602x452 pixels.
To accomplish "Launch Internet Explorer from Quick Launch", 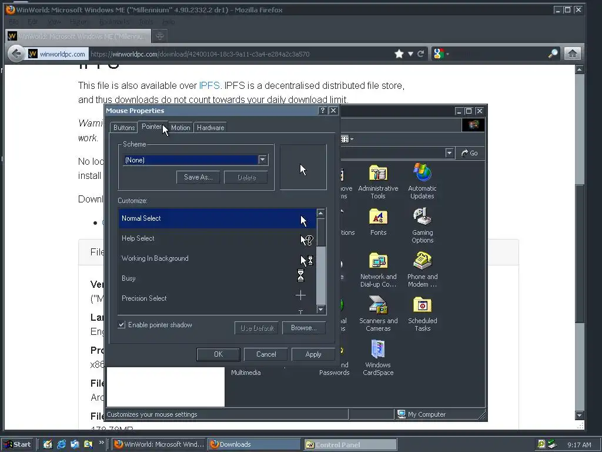I will [61, 444].
